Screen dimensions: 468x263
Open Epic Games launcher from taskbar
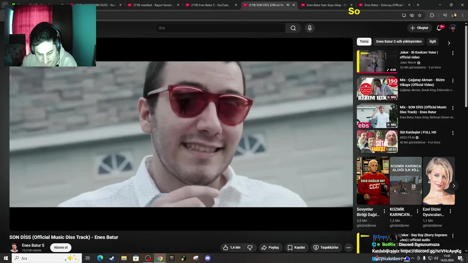tap(172, 258)
